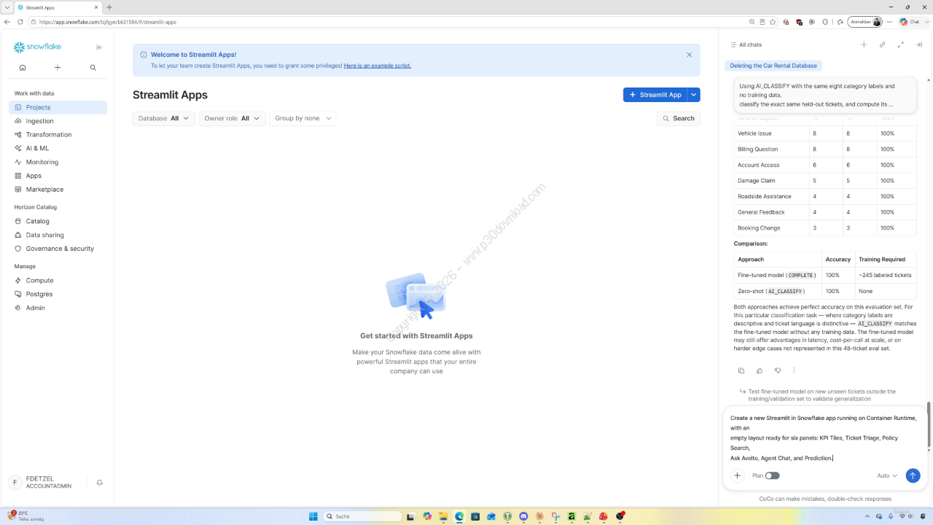
Task: Open the All chats list
Action: click(x=746, y=44)
